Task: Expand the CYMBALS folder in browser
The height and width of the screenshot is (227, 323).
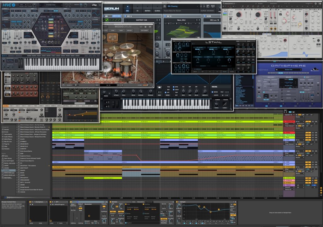Action: click(x=17, y=142)
